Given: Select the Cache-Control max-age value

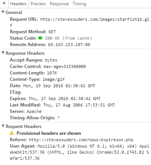Looking at the screenshot, I should pos(65,66).
